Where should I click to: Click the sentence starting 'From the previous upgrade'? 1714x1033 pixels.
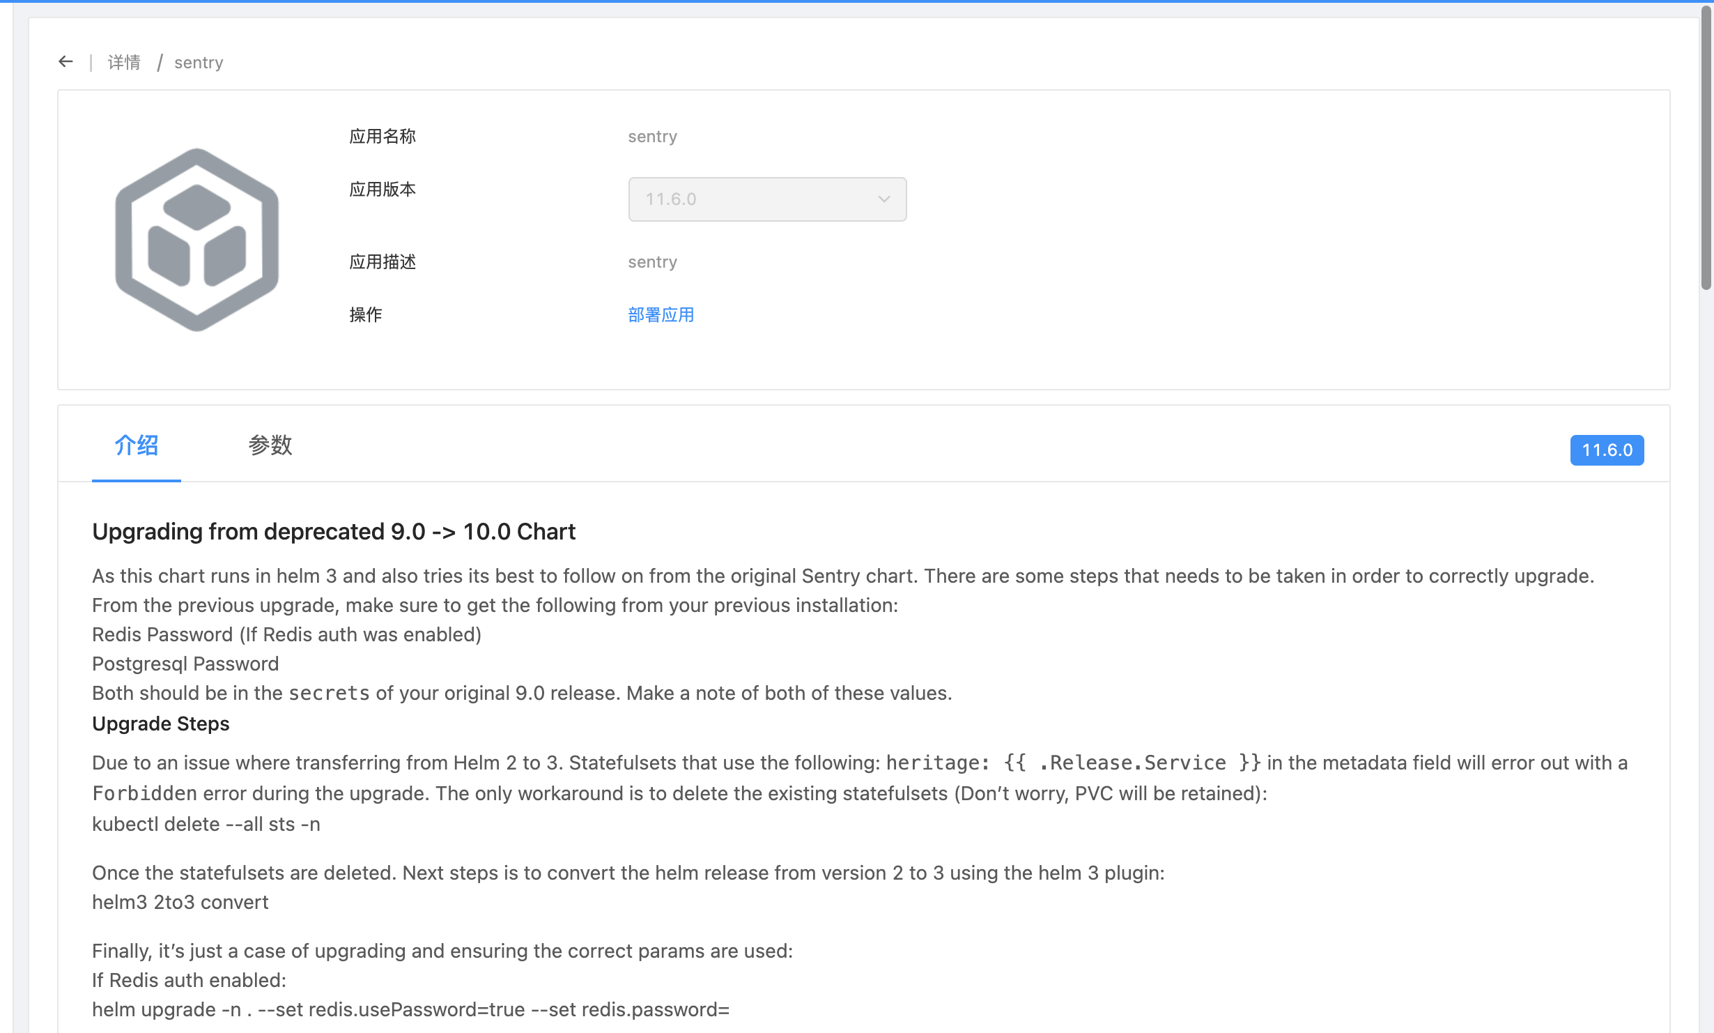pyautogui.click(x=495, y=605)
